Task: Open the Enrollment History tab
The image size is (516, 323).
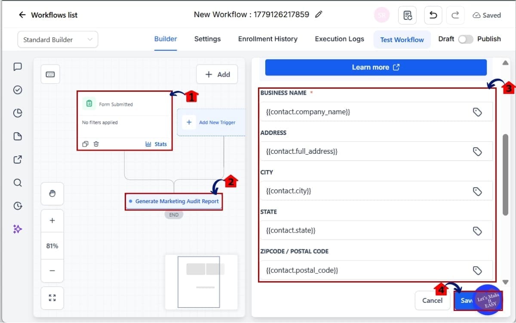Action: (x=268, y=39)
